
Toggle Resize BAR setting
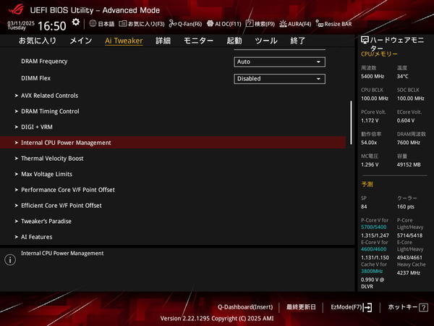(x=333, y=24)
